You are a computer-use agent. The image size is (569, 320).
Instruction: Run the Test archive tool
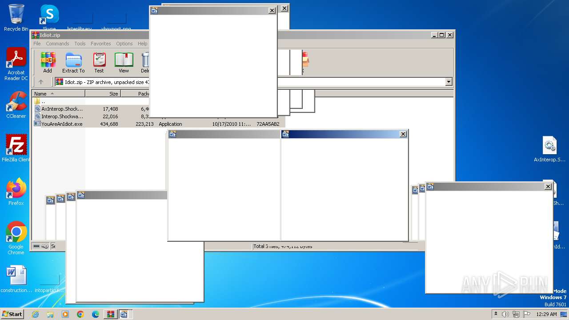pos(99,62)
